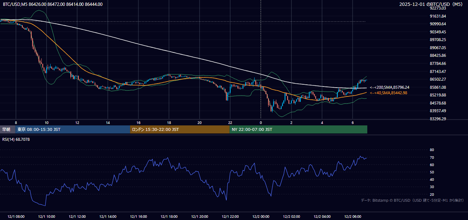Click price axis value 83296.29
This screenshot has height=220, width=468.
click(x=438, y=119)
